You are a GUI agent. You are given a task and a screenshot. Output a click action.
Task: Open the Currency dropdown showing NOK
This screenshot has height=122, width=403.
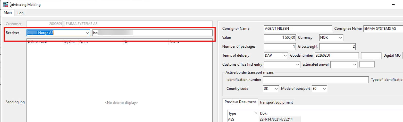pos(341,38)
